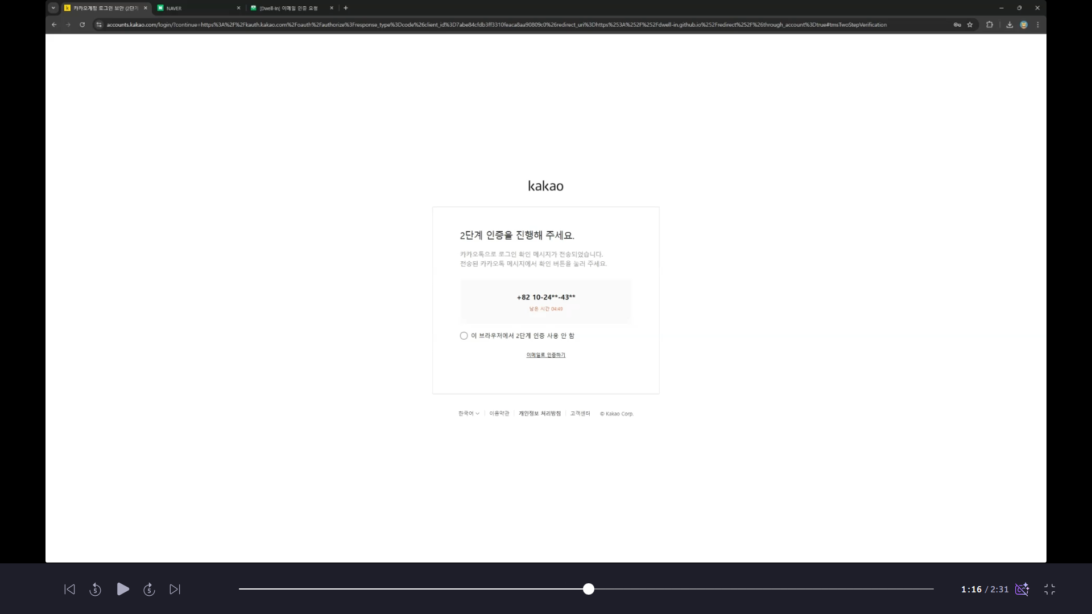View site information icon in address bar
The height and width of the screenshot is (614, 1092).
99,24
